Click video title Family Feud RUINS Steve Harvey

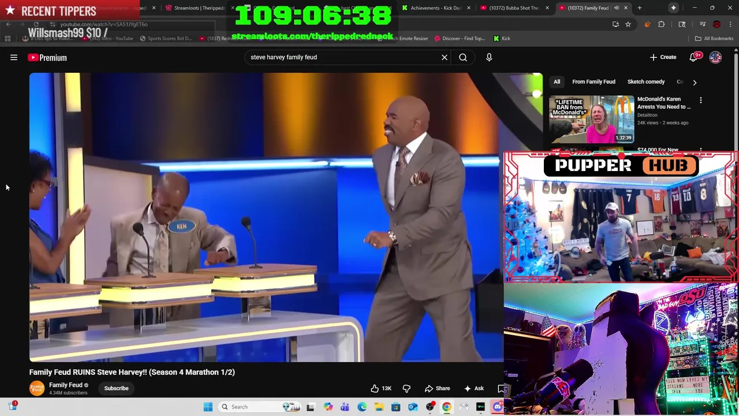(132, 372)
